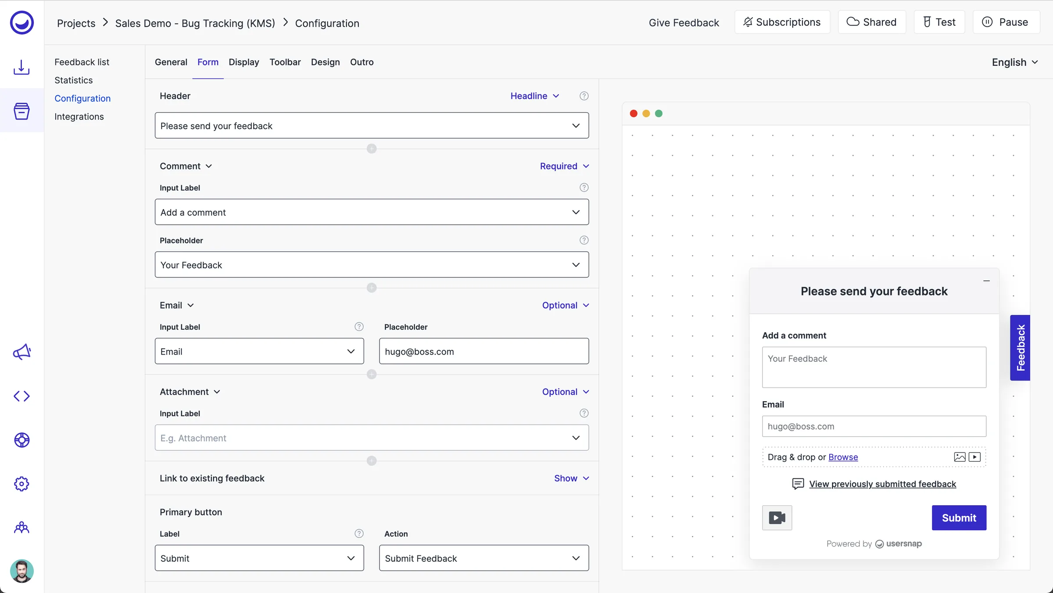Image resolution: width=1053 pixels, height=593 pixels.
Task: Click the Test button
Action: pyautogui.click(x=939, y=22)
